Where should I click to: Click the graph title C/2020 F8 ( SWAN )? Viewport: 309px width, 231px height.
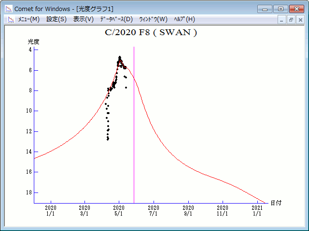(151, 33)
